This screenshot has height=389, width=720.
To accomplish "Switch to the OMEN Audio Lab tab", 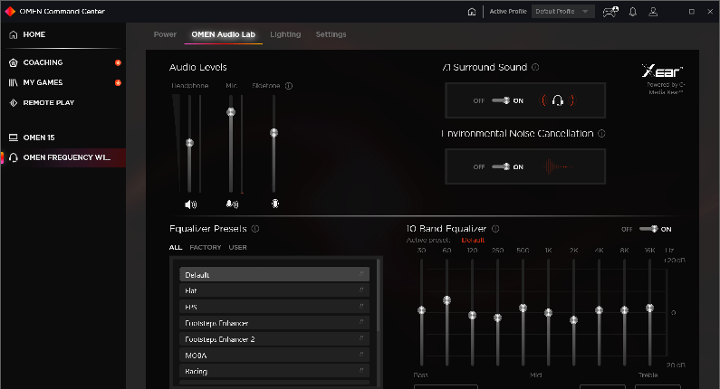I will coord(223,34).
